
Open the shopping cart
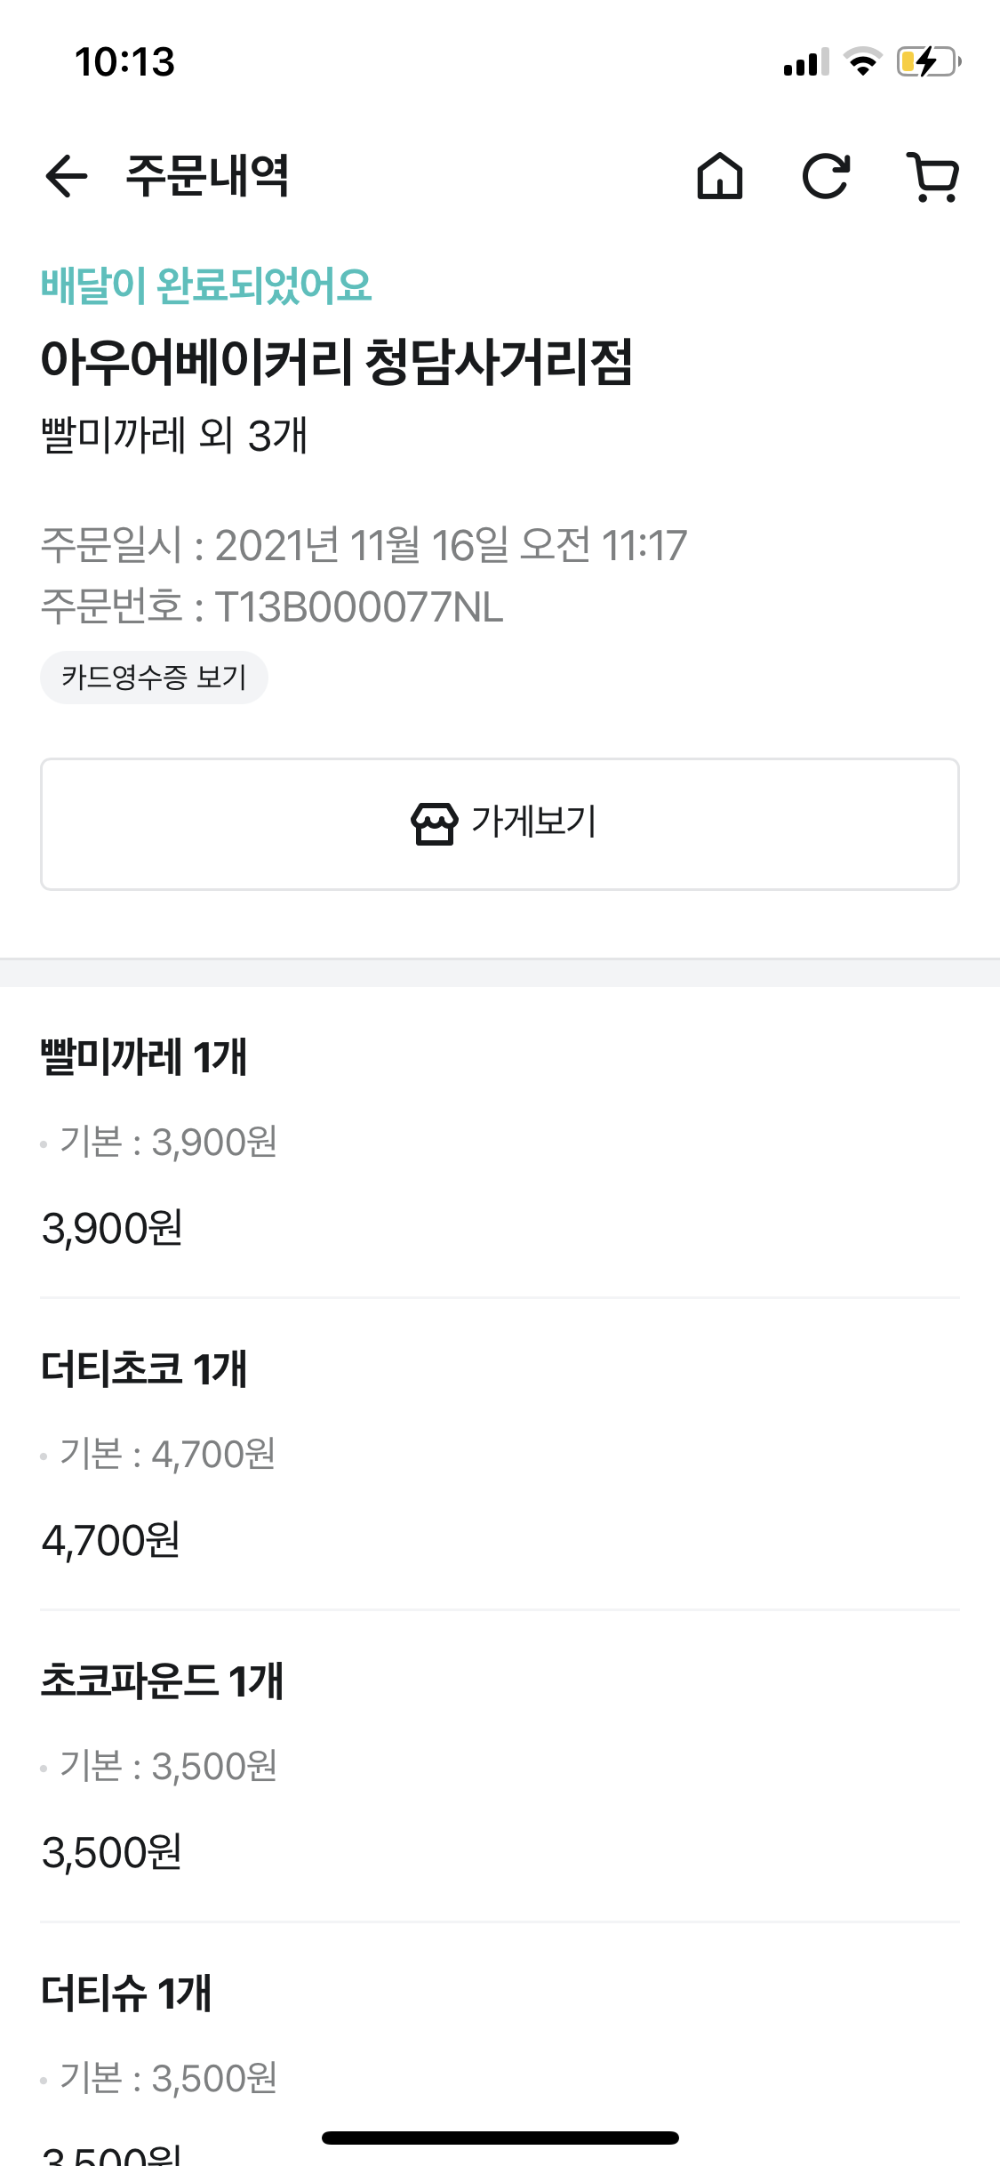click(x=932, y=177)
